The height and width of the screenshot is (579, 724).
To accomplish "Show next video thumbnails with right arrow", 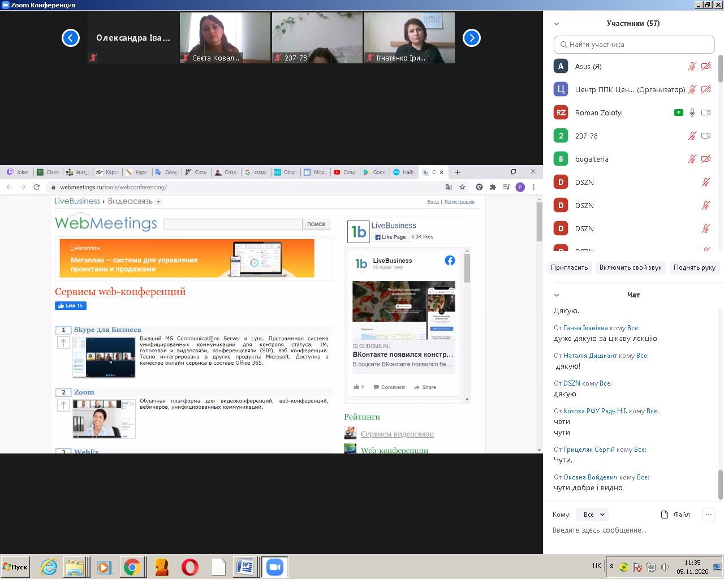I will pos(471,38).
